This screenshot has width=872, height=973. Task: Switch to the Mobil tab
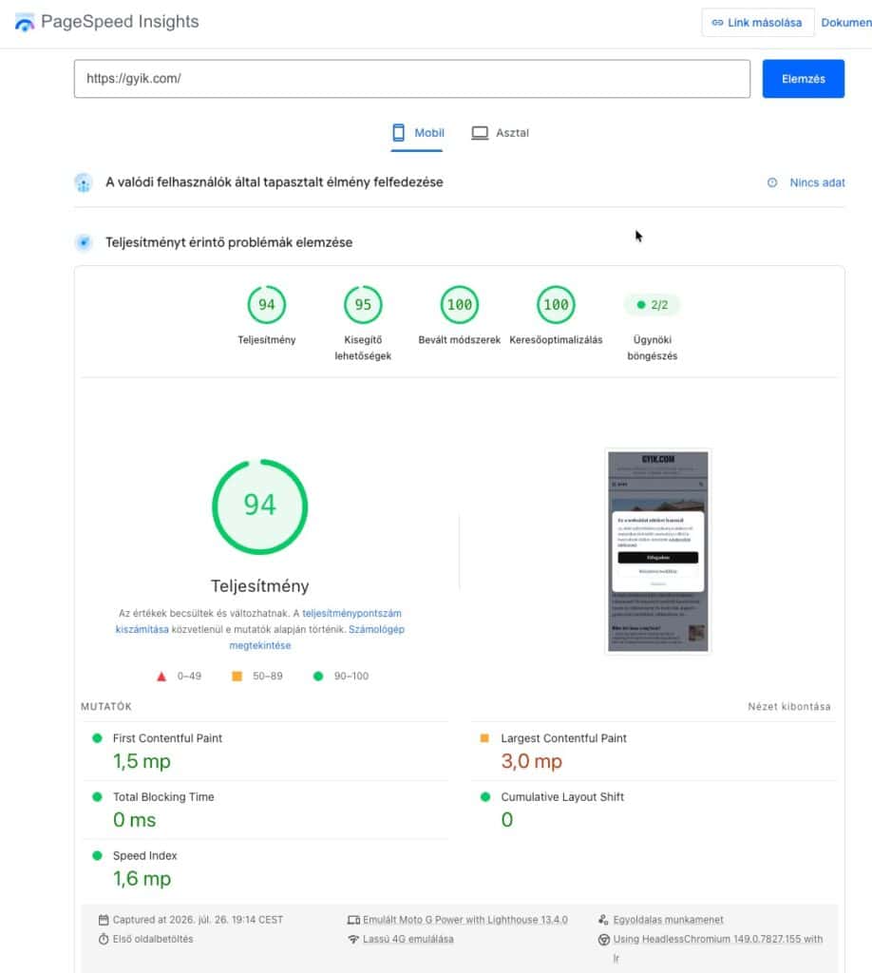pyautogui.click(x=417, y=133)
